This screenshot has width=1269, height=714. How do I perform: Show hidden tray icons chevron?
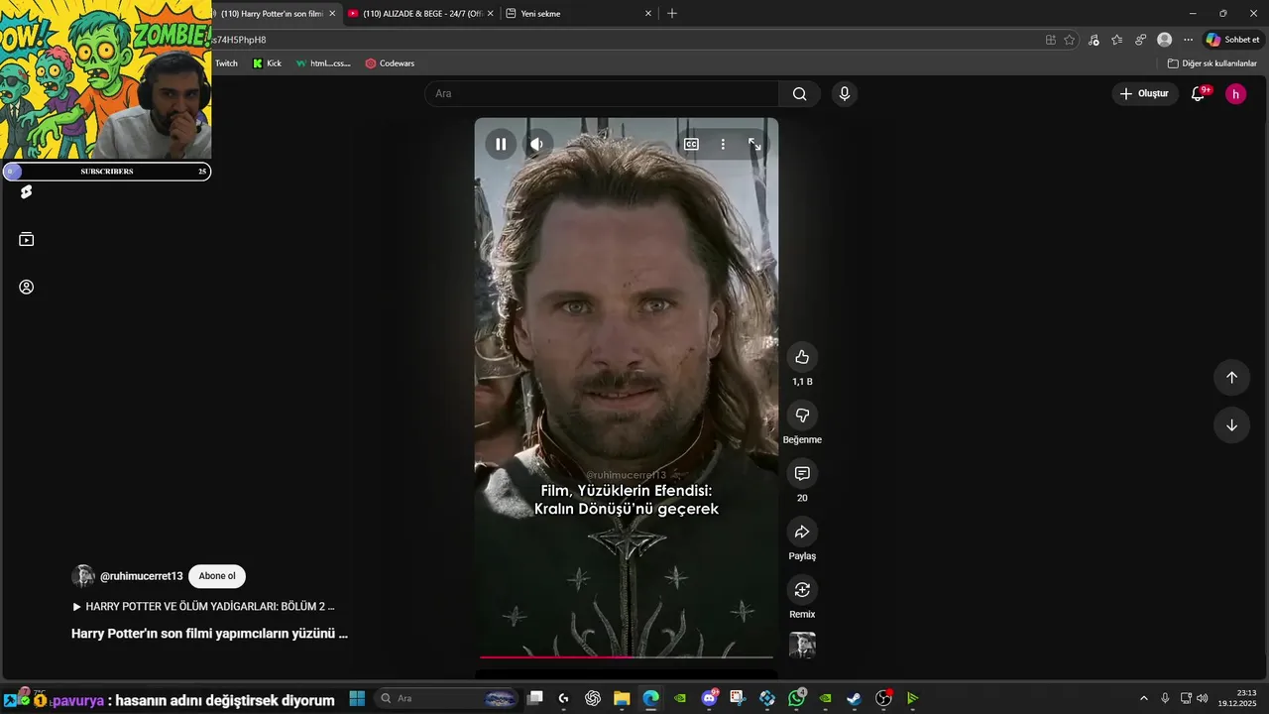(1143, 698)
